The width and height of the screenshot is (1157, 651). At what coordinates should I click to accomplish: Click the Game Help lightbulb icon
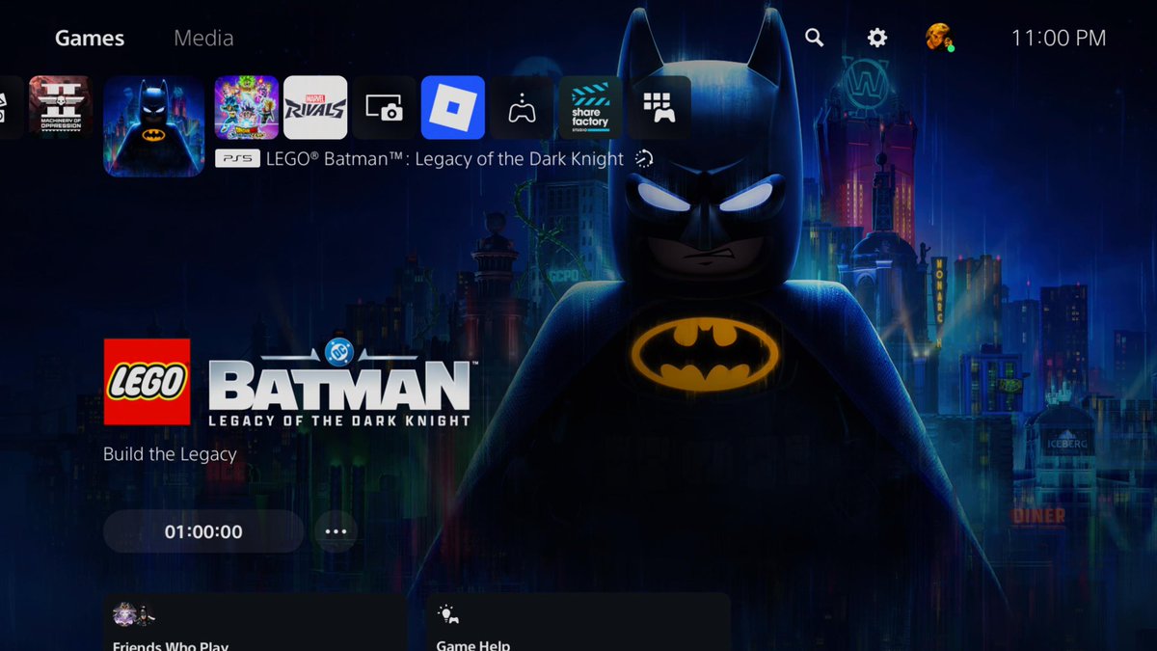447,615
